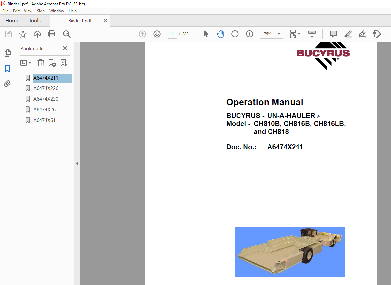Open the Sign menu
The width and height of the screenshot is (391, 285).
[41, 11]
